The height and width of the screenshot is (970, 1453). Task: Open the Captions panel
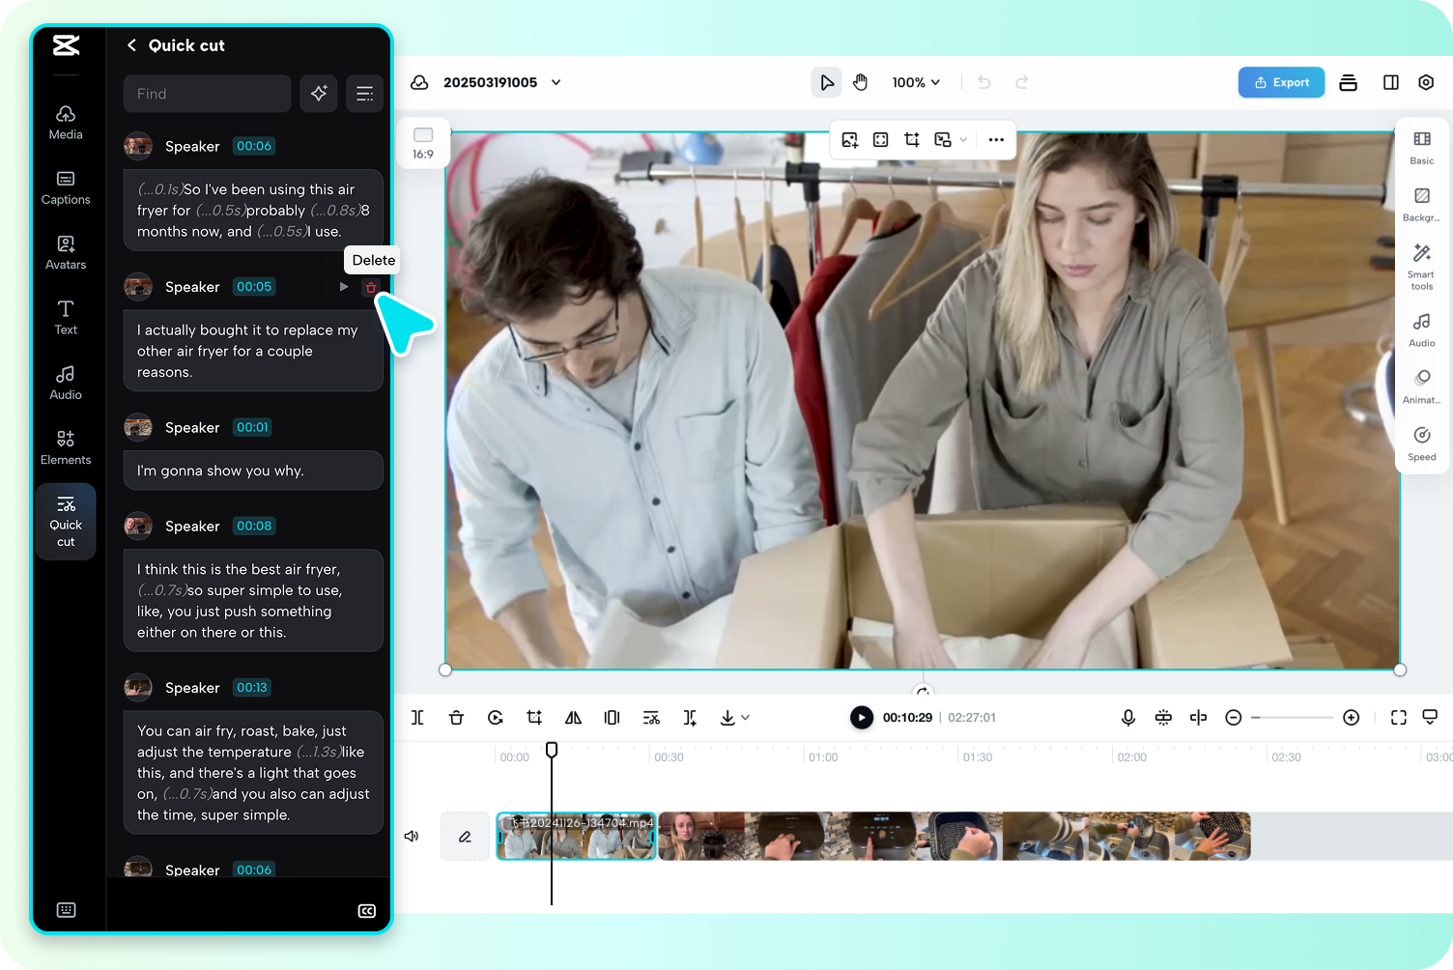coord(66,187)
